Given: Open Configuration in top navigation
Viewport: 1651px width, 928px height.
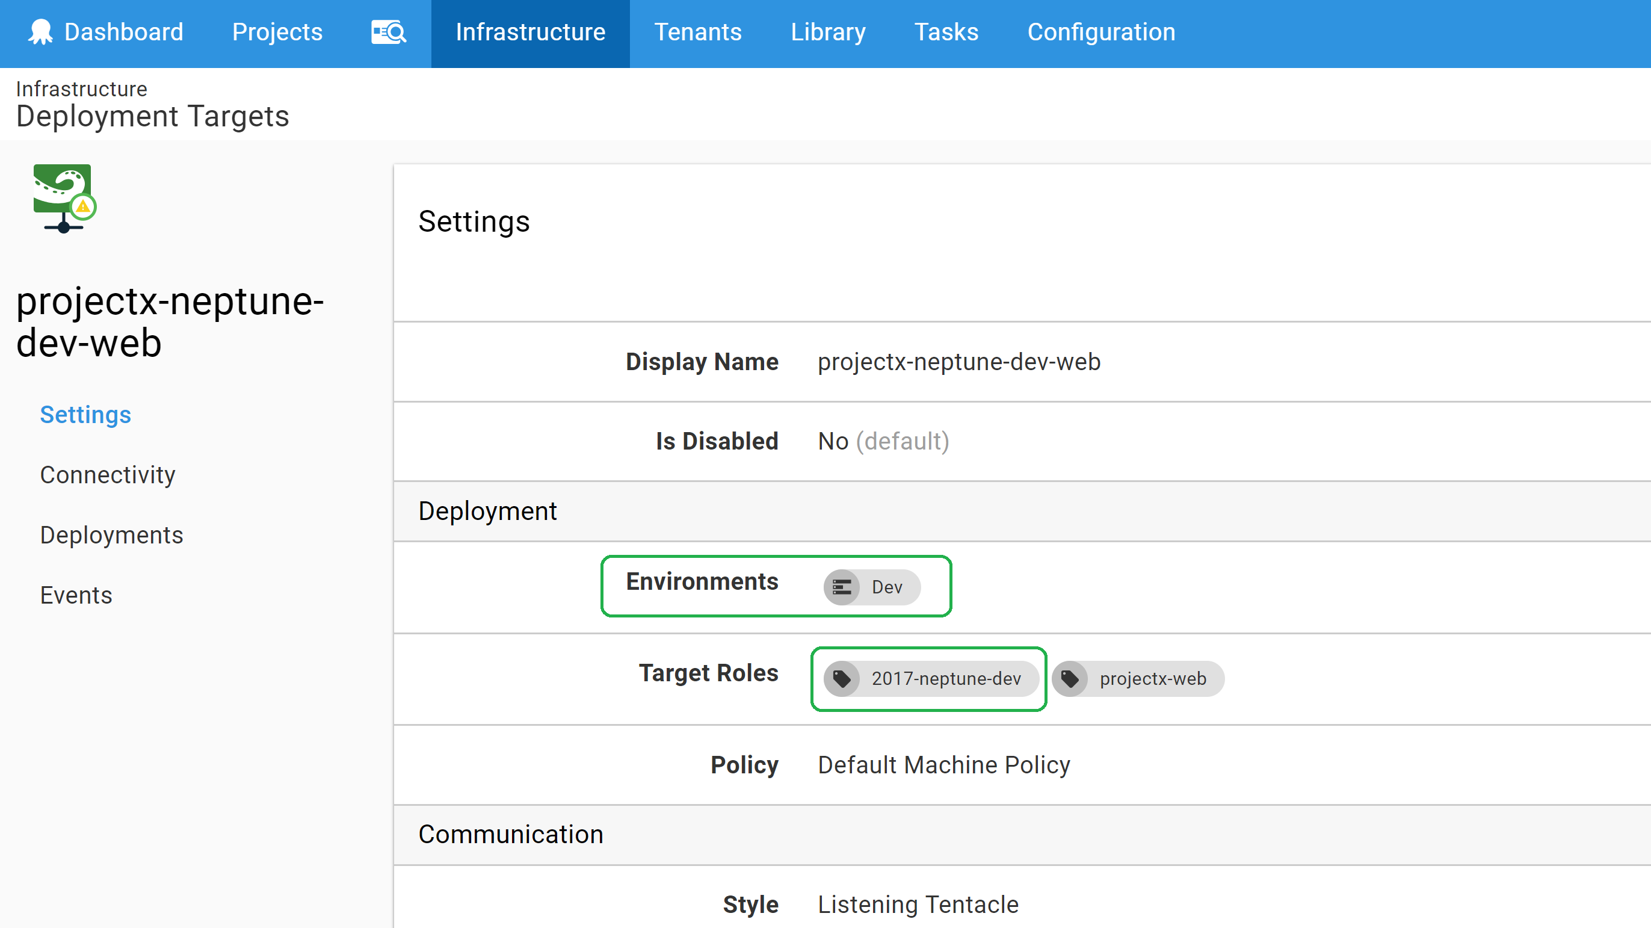Looking at the screenshot, I should tap(1100, 32).
